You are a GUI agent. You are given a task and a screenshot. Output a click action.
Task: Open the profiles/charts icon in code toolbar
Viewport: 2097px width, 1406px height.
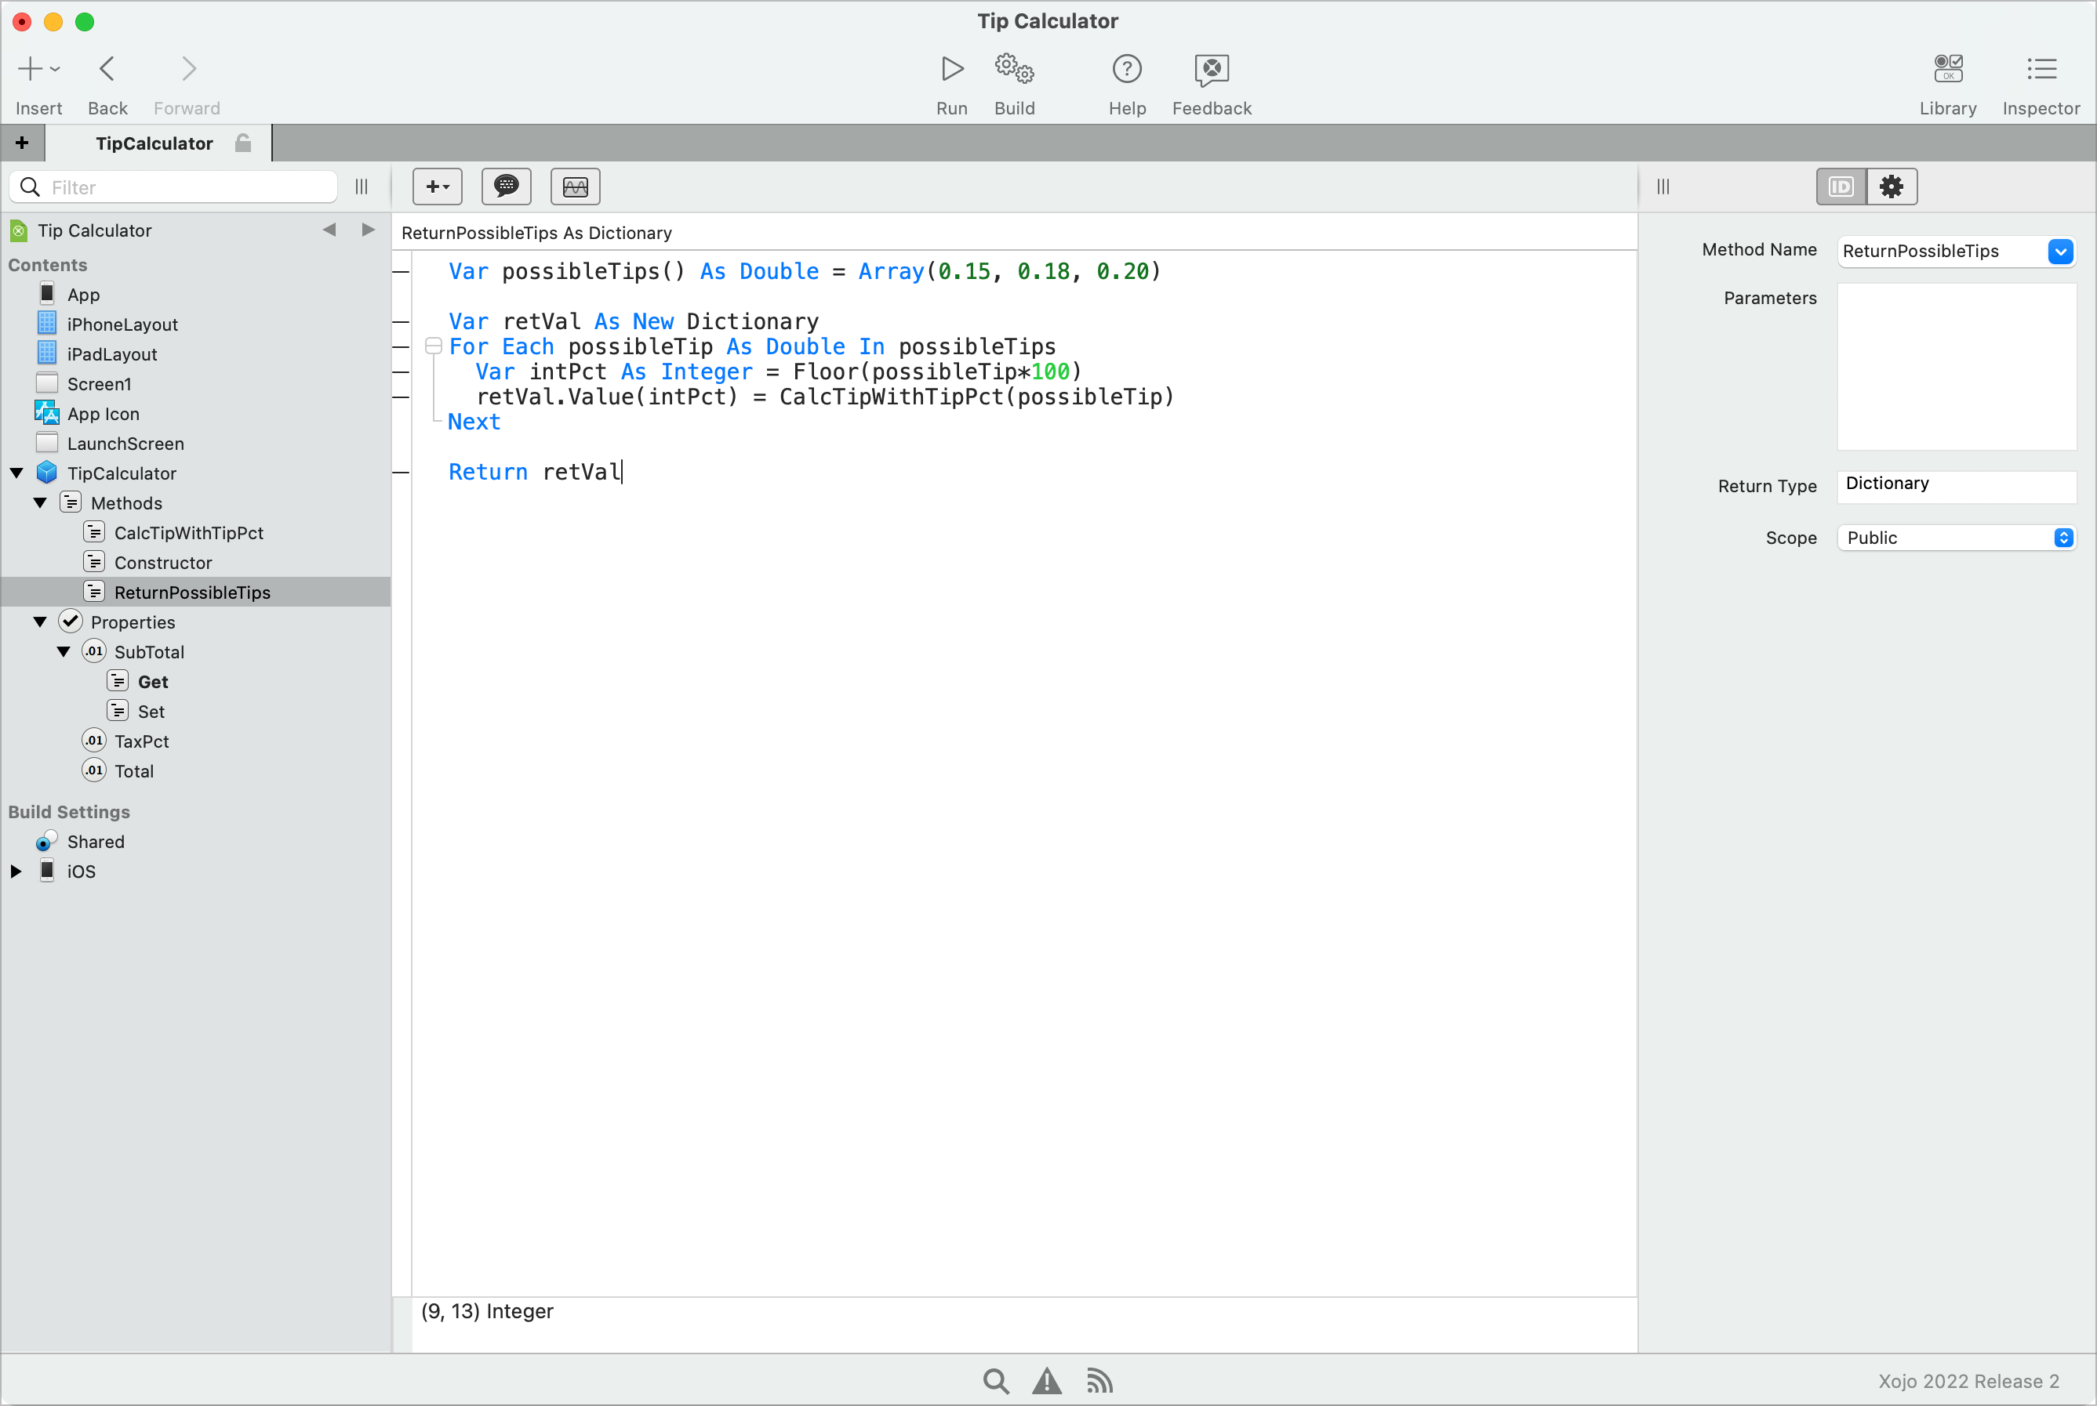tap(573, 187)
